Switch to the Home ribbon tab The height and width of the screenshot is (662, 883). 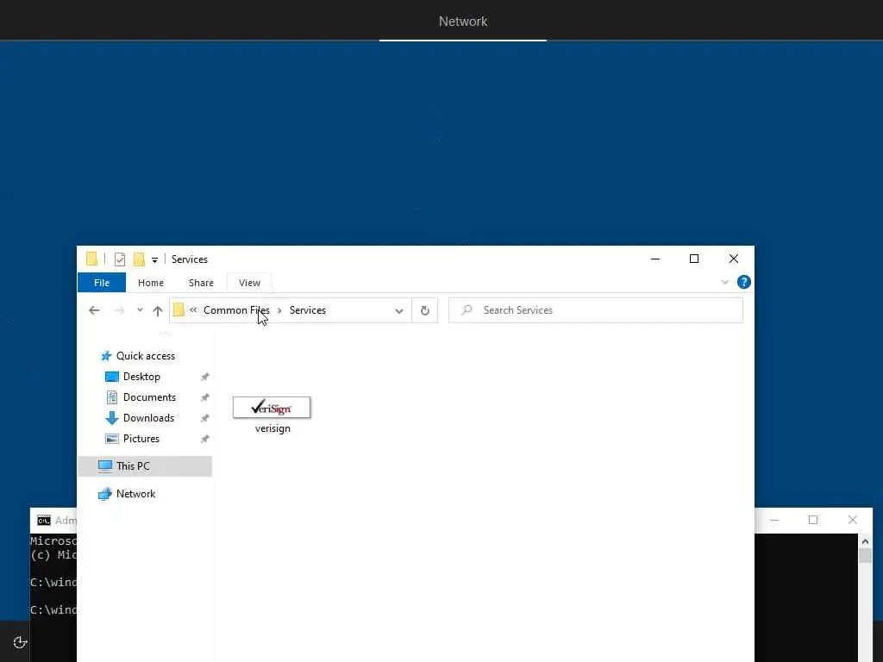click(x=151, y=283)
